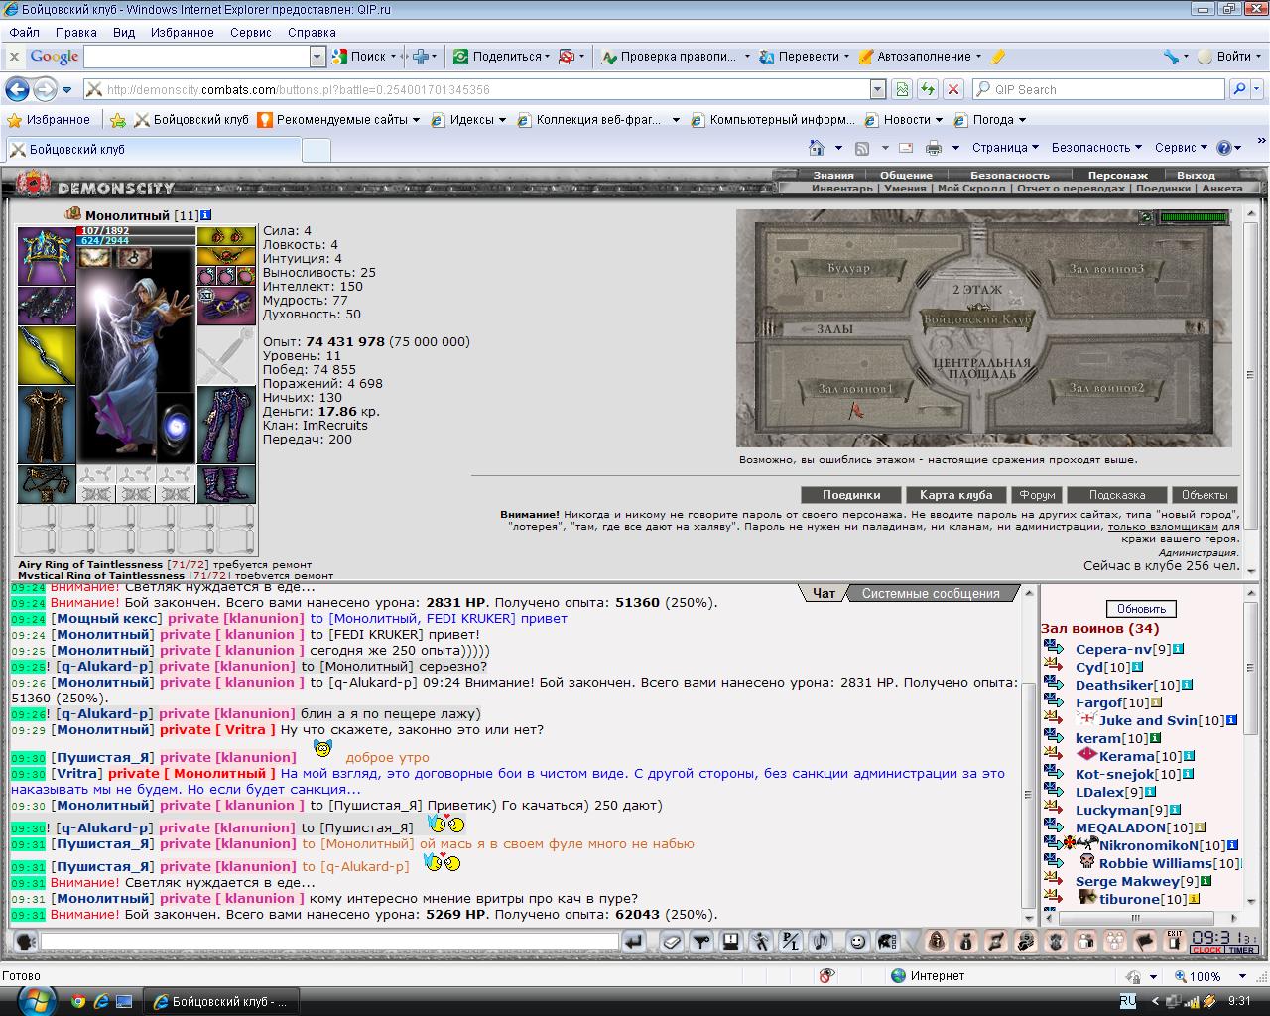The width and height of the screenshot is (1270, 1016).
Task: Toggle the TIMER mode under the clock
Action: click(x=1242, y=950)
